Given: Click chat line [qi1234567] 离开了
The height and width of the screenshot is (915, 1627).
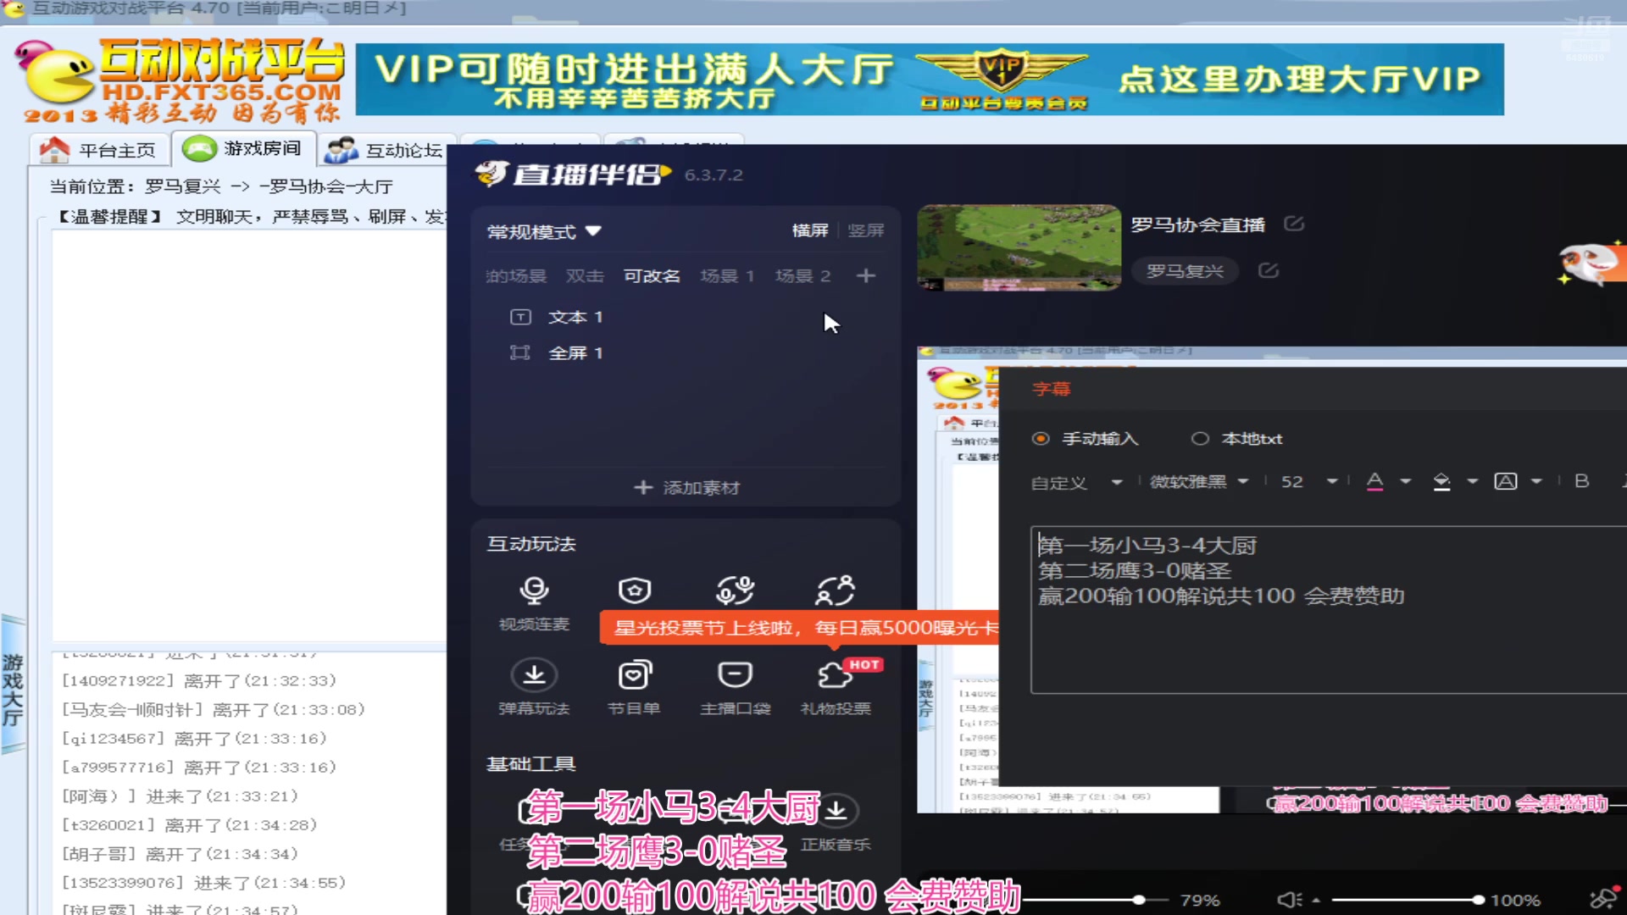Looking at the screenshot, I should click(x=194, y=739).
